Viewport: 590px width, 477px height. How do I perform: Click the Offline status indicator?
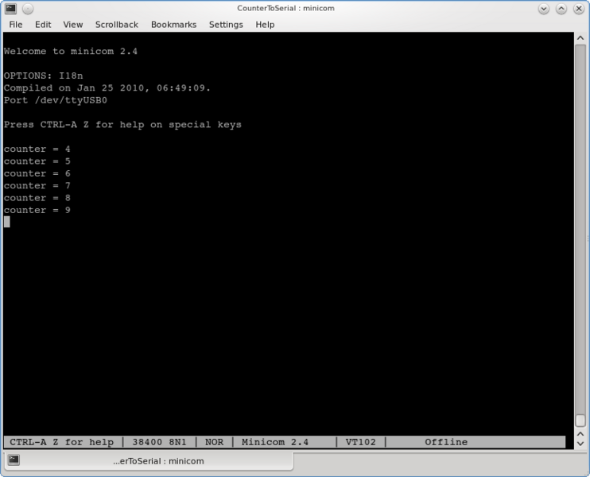coord(446,442)
